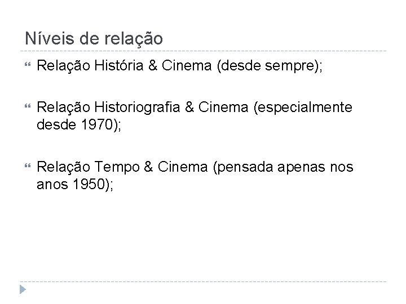This screenshot has width=406, height=304.
Task: Click the dashed line under the title
Action: (203, 51)
